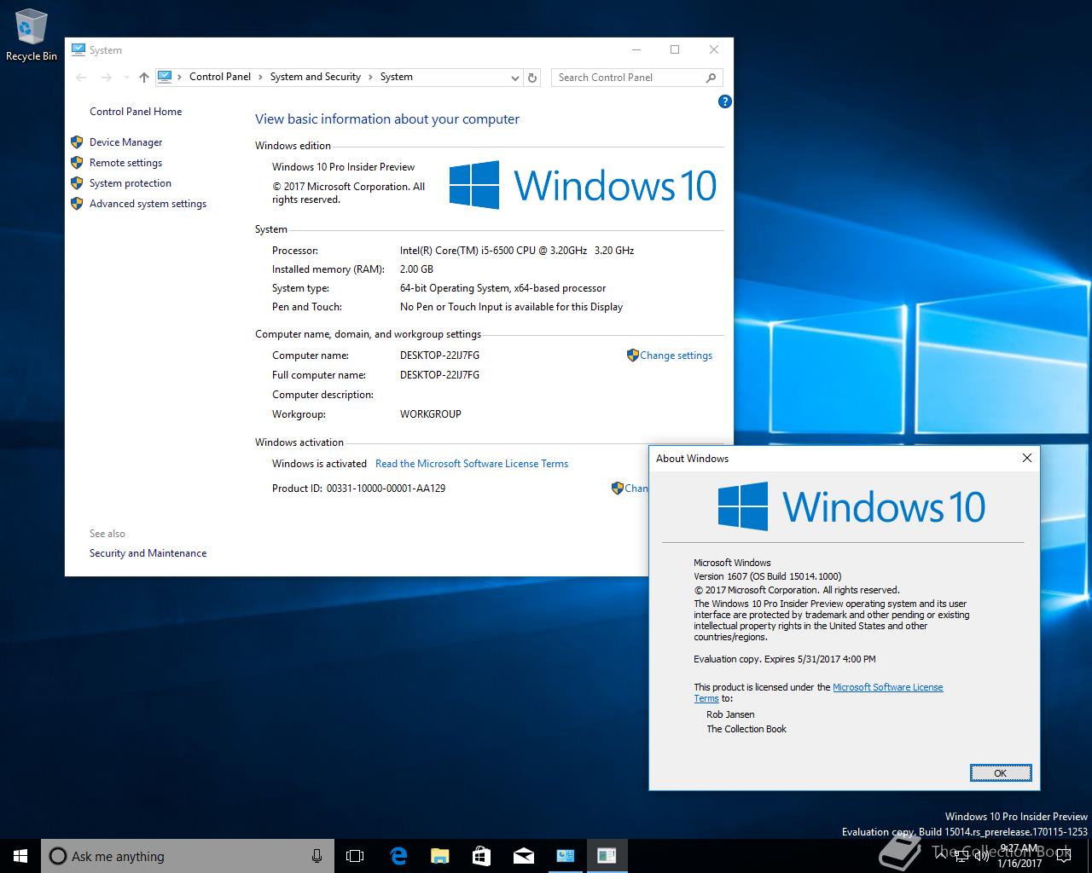Open Microsoft Software License Terms in About Windows
The width and height of the screenshot is (1092, 873).
(887, 687)
